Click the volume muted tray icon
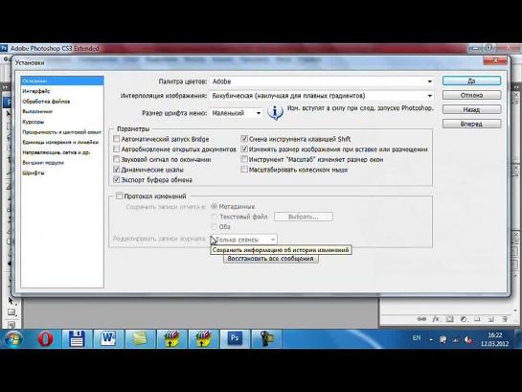The image size is (522, 392). coord(468,340)
